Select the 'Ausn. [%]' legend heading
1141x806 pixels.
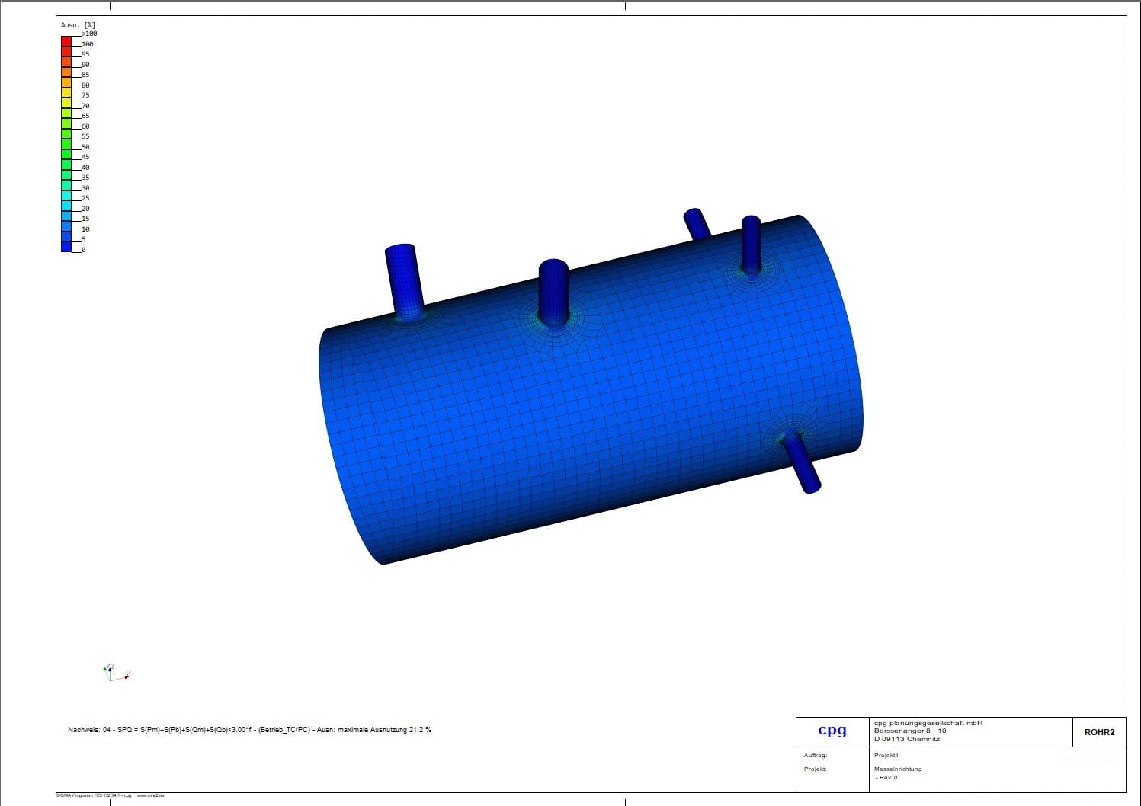(x=78, y=25)
